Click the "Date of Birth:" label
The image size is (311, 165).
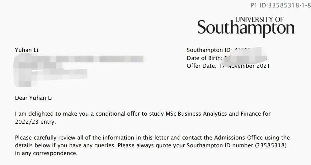(204, 58)
